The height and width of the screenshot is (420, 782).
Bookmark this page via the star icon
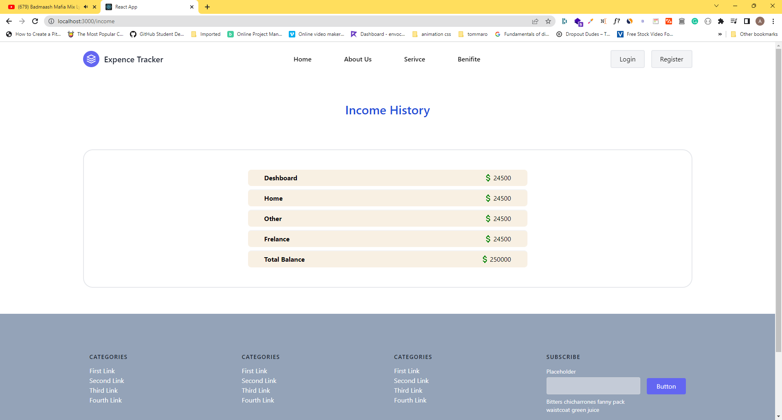pyautogui.click(x=548, y=21)
